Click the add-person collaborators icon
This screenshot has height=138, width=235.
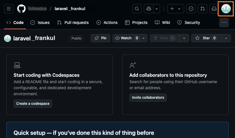(x=133, y=65)
